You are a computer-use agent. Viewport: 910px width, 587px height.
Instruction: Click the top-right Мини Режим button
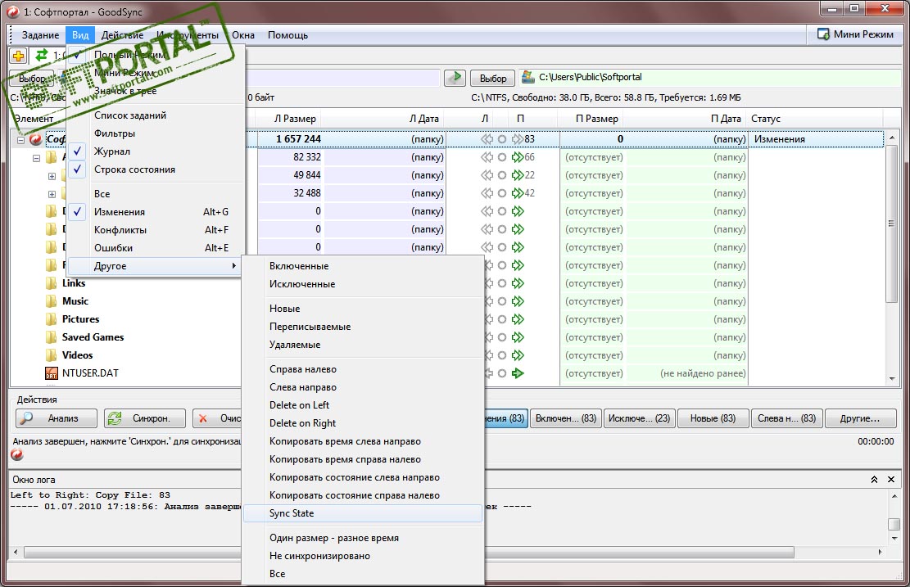(x=855, y=34)
